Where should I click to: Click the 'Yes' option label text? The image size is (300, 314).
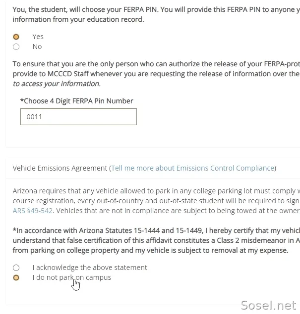click(x=38, y=37)
